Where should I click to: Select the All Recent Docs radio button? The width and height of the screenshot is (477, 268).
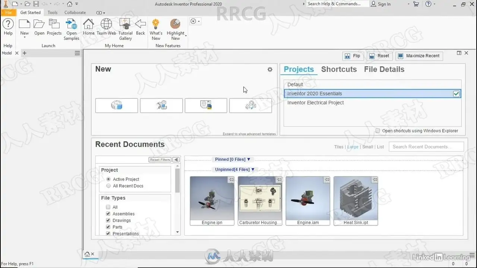108,186
